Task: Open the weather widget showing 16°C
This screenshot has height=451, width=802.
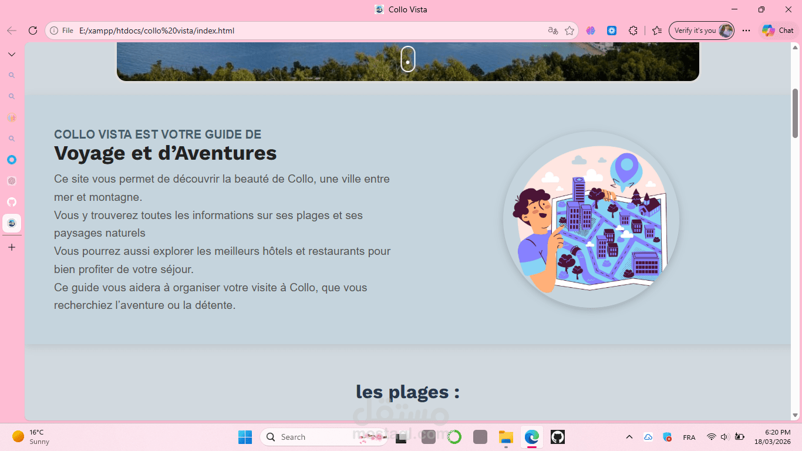Action: click(x=31, y=437)
